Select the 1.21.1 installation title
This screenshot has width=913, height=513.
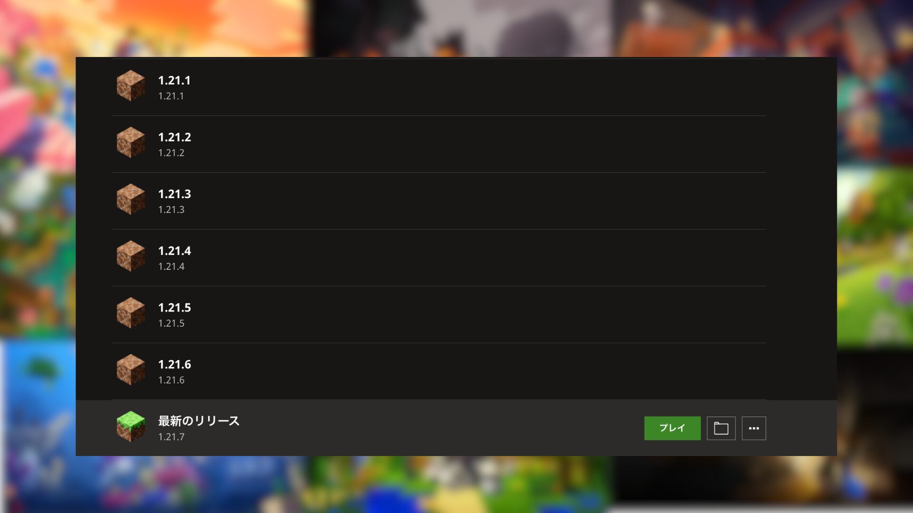pyautogui.click(x=174, y=81)
